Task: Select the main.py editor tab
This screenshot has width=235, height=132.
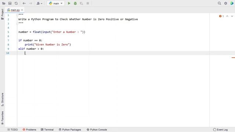Action: coord(15,10)
